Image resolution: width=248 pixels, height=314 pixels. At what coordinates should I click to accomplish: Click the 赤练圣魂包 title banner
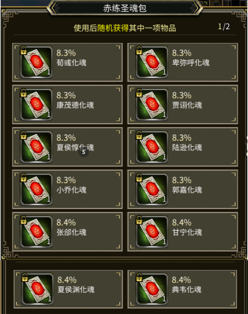[125, 8]
